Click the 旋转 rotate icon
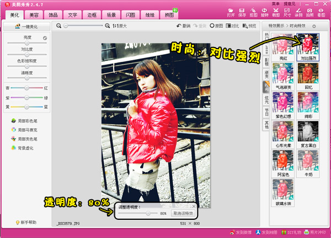 click(264, 13)
